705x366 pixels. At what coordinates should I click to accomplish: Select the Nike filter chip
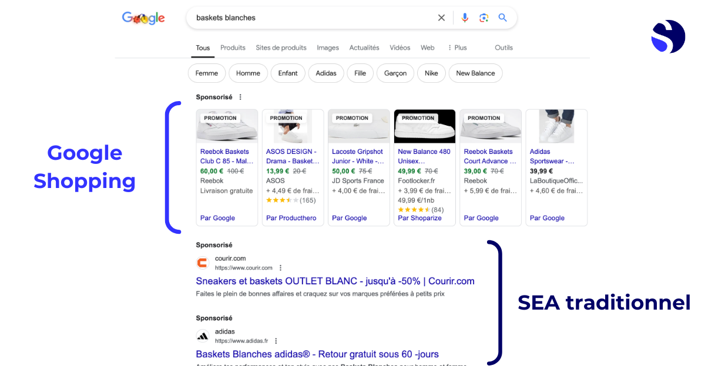tap(431, 73)
